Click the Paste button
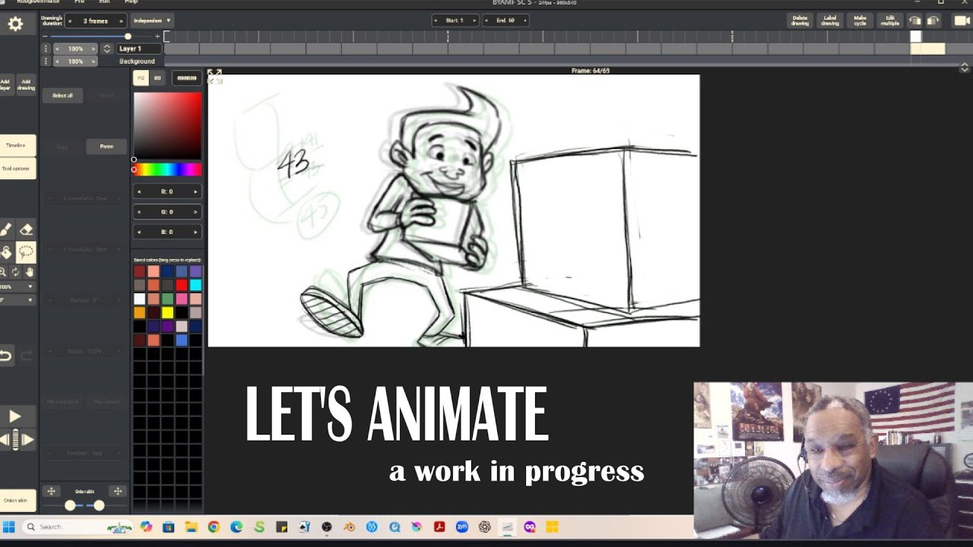The image size is (973, 547). point(106,147)
